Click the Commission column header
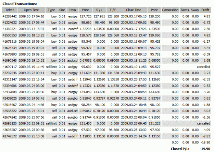Image resolution: width=214 pixels, height=152 pixels. [170, 10]
